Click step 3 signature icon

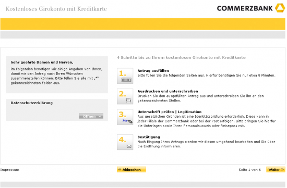tap(125, 117)
